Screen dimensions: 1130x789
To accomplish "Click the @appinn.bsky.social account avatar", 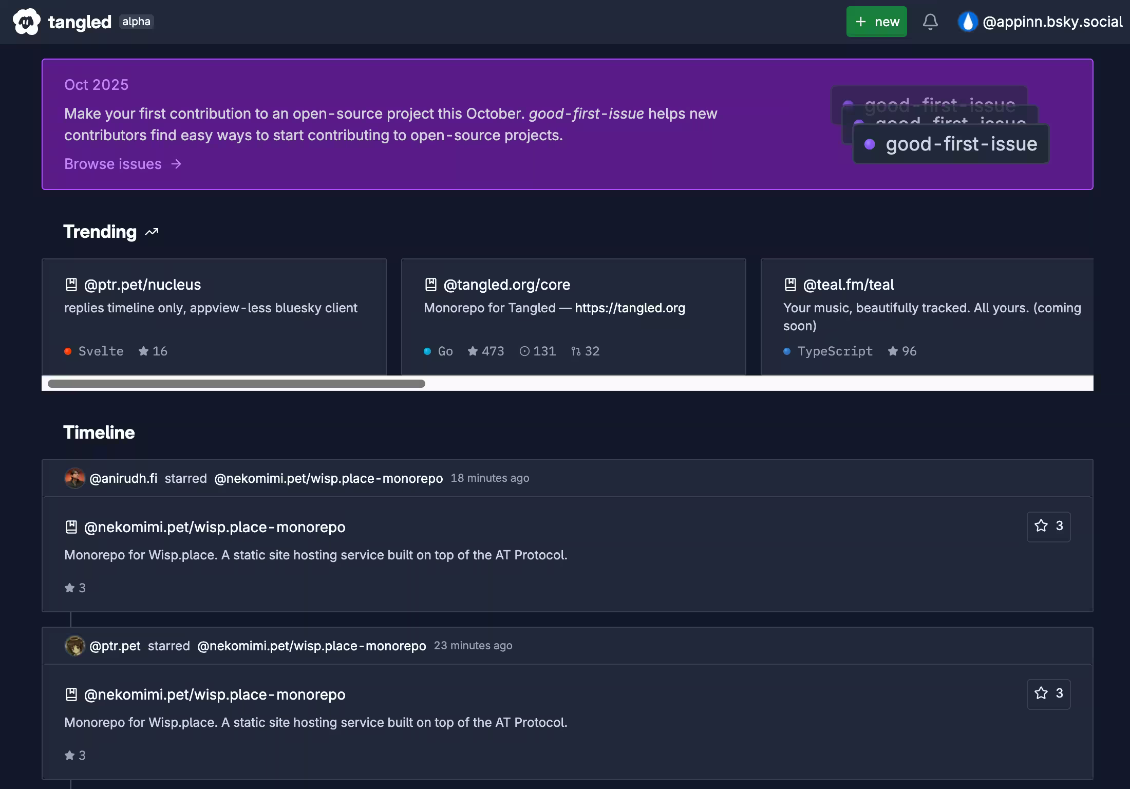I will pyautogui.click(x=968, y=22).
